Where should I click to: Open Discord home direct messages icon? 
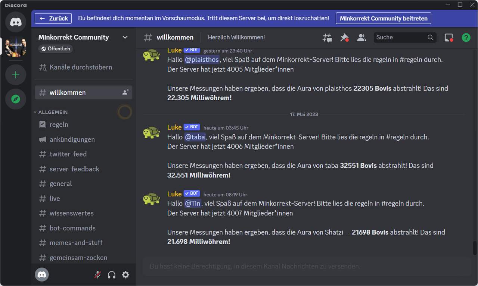click(x=16, y=22)
